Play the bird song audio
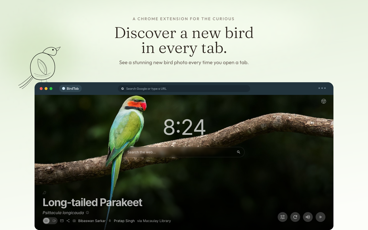This screenshot has width=368, height=230. pos(321,217)
